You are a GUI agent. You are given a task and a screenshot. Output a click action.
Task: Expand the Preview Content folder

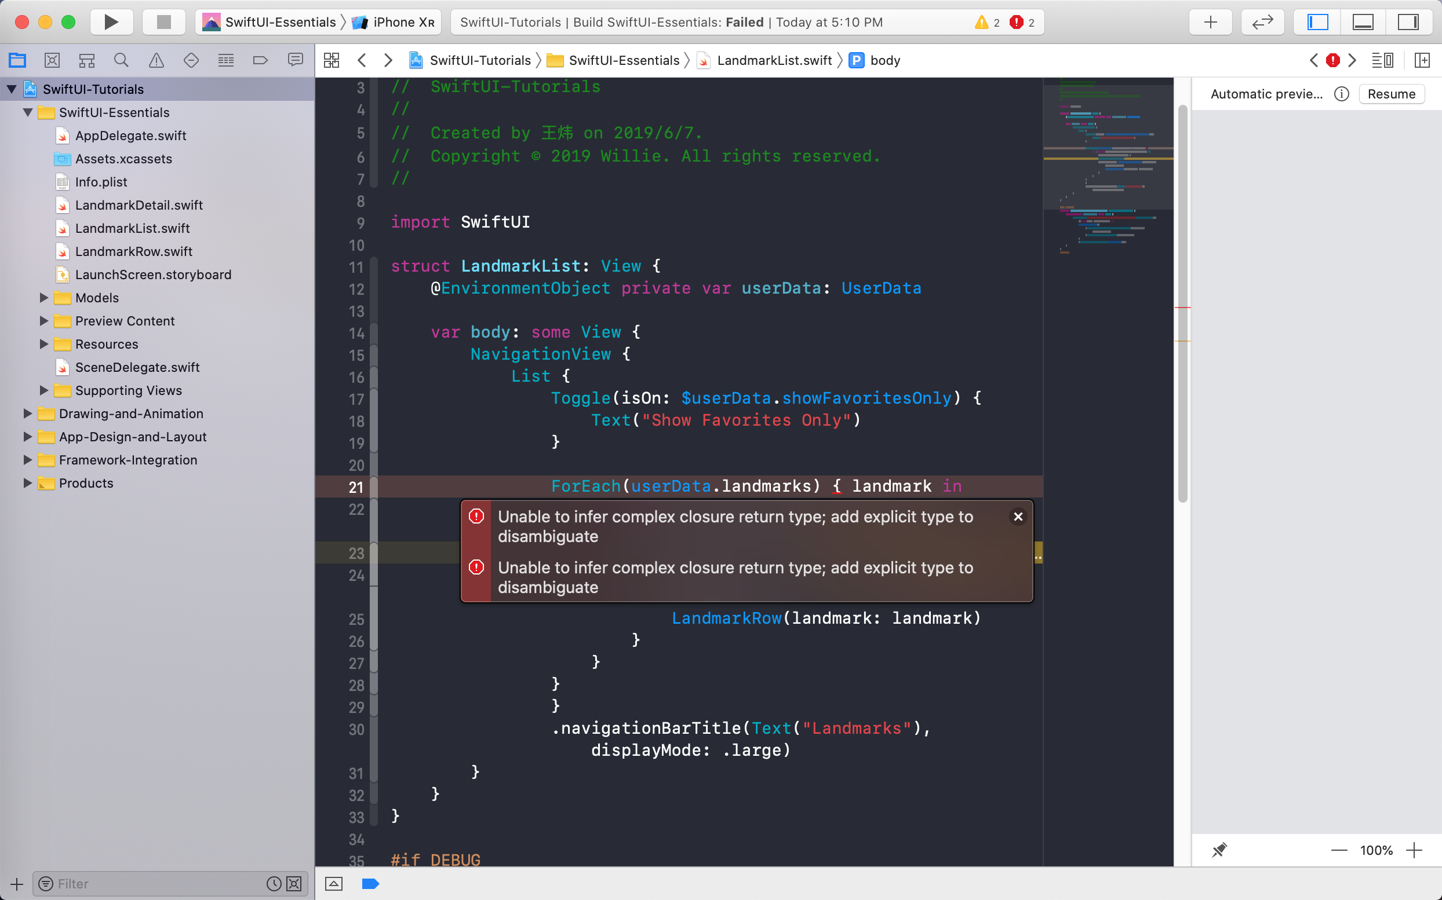coord(43,321)
